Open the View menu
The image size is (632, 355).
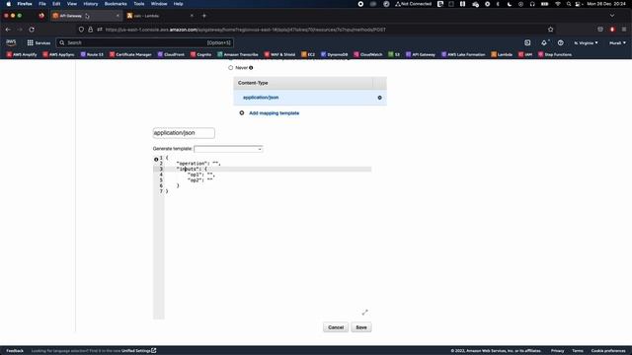click(x=72, y=4)
